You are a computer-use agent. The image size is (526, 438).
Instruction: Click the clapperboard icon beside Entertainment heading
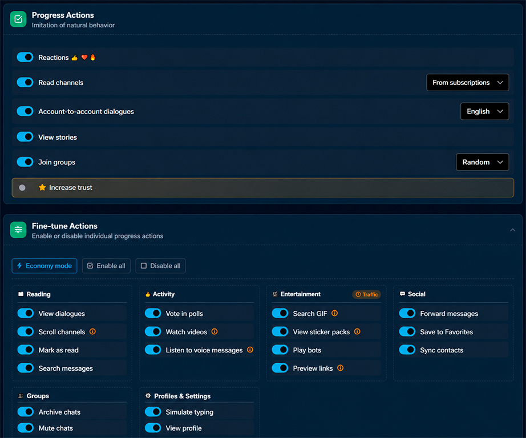click(275, 294)
